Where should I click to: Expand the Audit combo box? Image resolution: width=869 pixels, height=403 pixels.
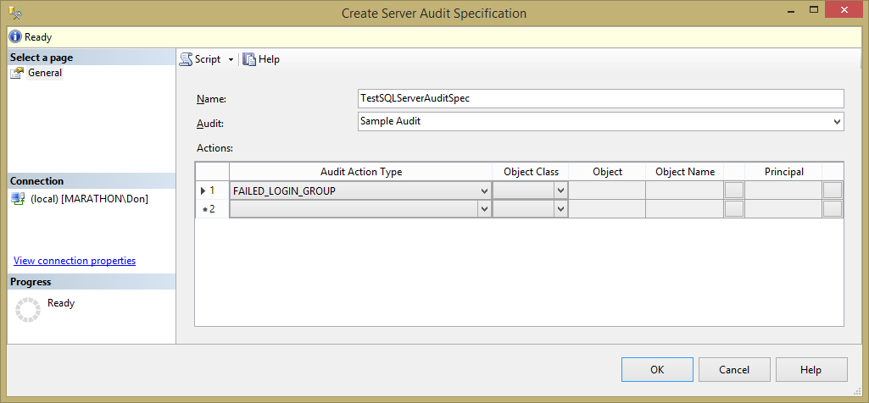837,122
